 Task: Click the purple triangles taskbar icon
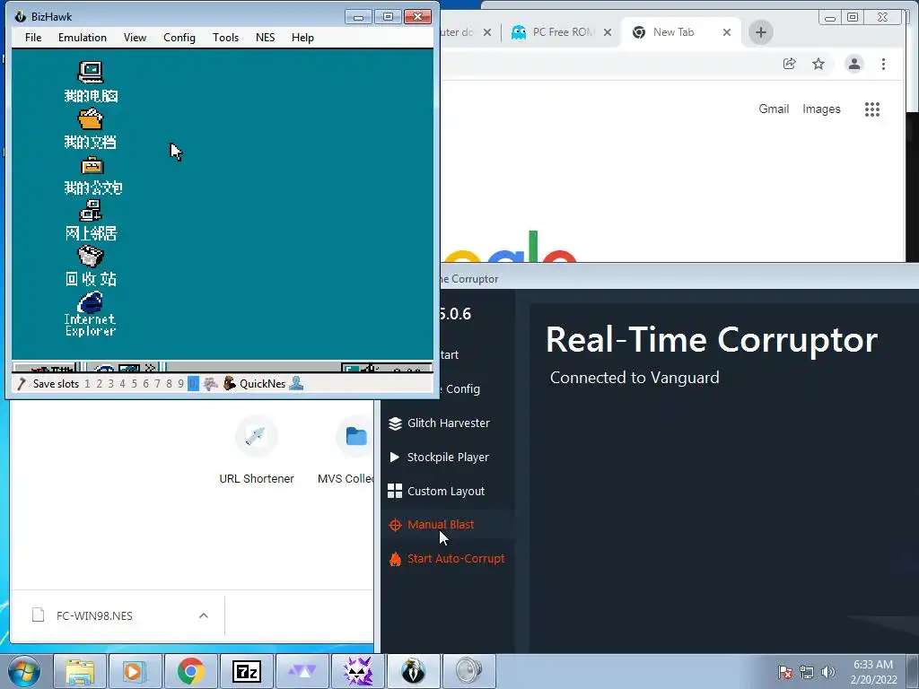pos(302,671)
